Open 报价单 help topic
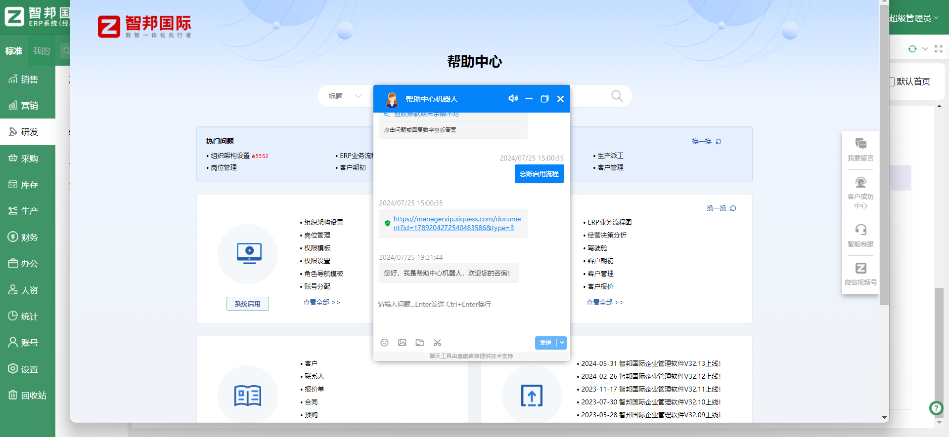The image size is (949, 437). 314,389
